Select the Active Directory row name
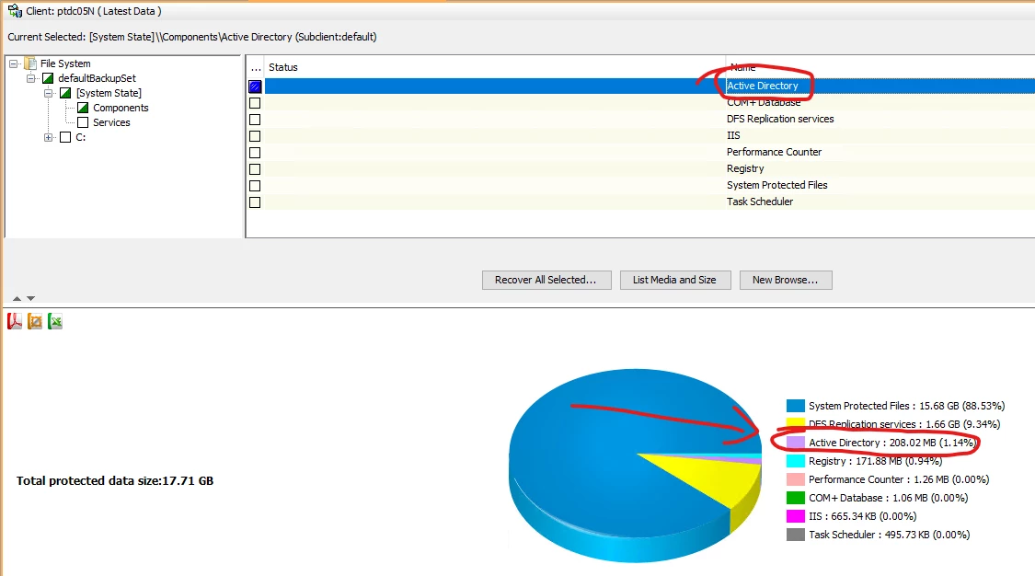 click(763, 86)
